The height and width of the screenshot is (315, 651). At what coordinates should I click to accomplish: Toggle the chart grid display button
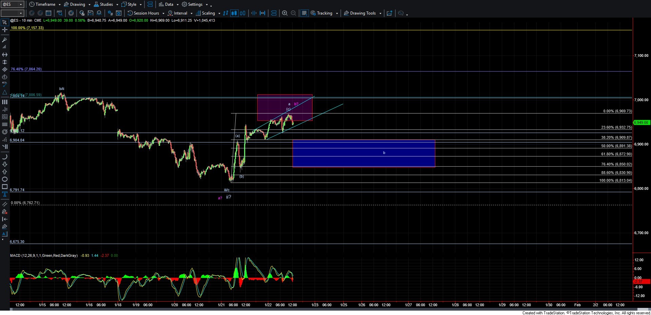coord(304,13)
